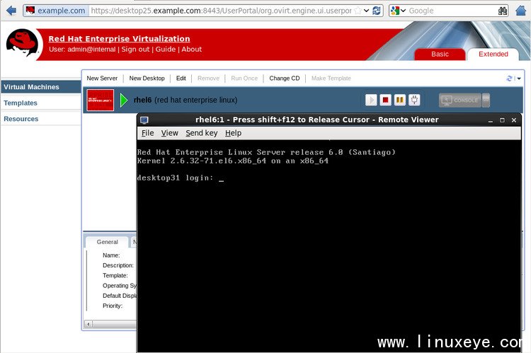The height and width of the screenshot is (353, 531).
Task: Open the Guide link
Action: point(165,49)
